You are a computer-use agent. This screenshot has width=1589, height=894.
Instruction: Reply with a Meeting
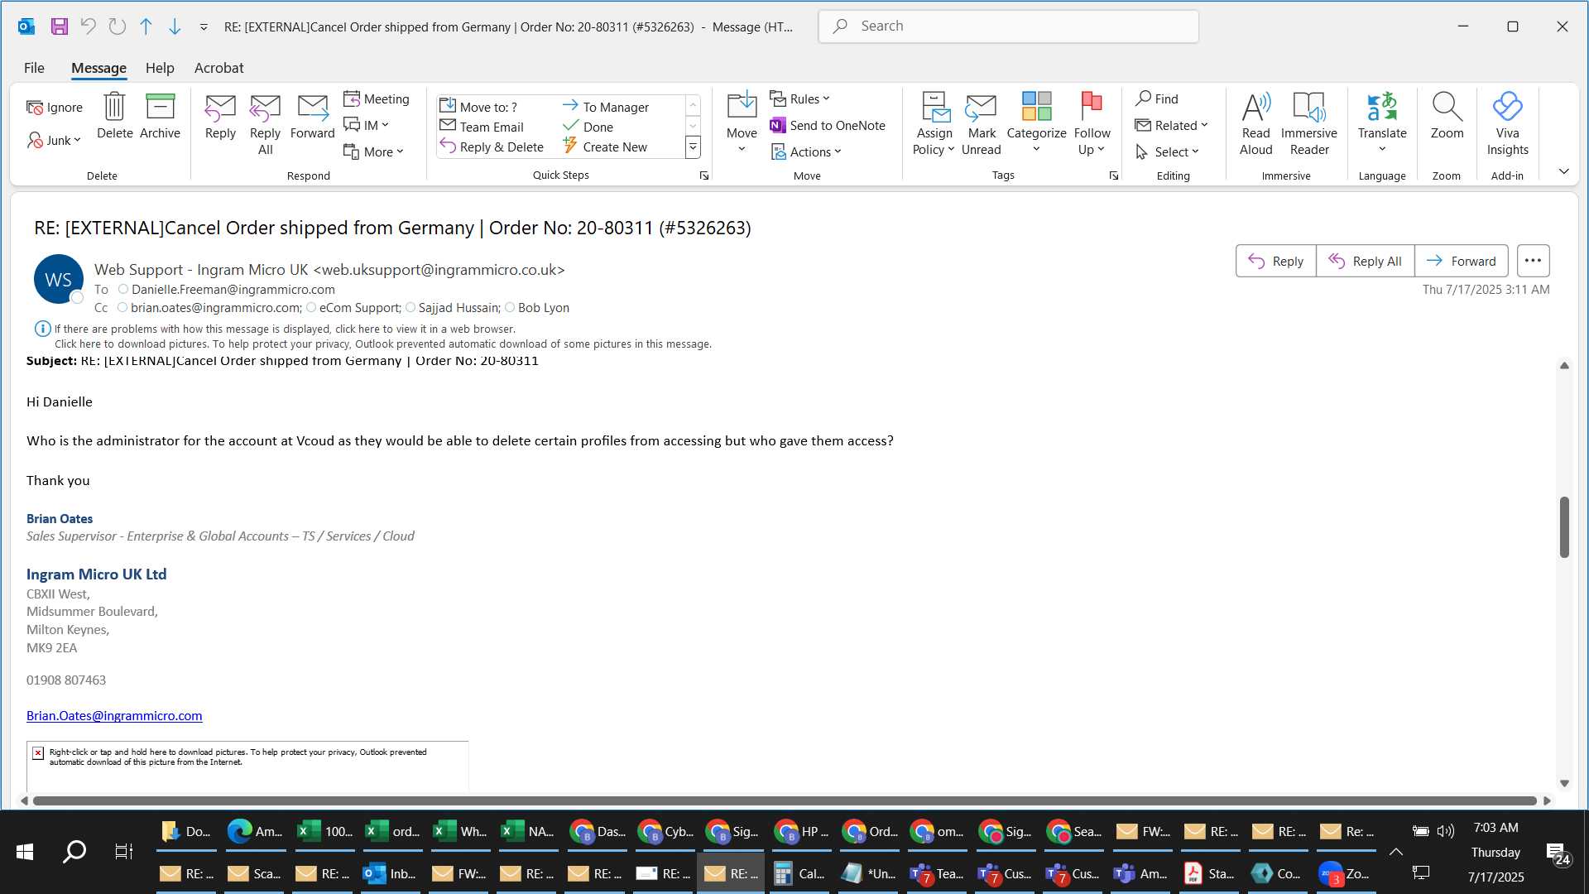pos(377,99)
